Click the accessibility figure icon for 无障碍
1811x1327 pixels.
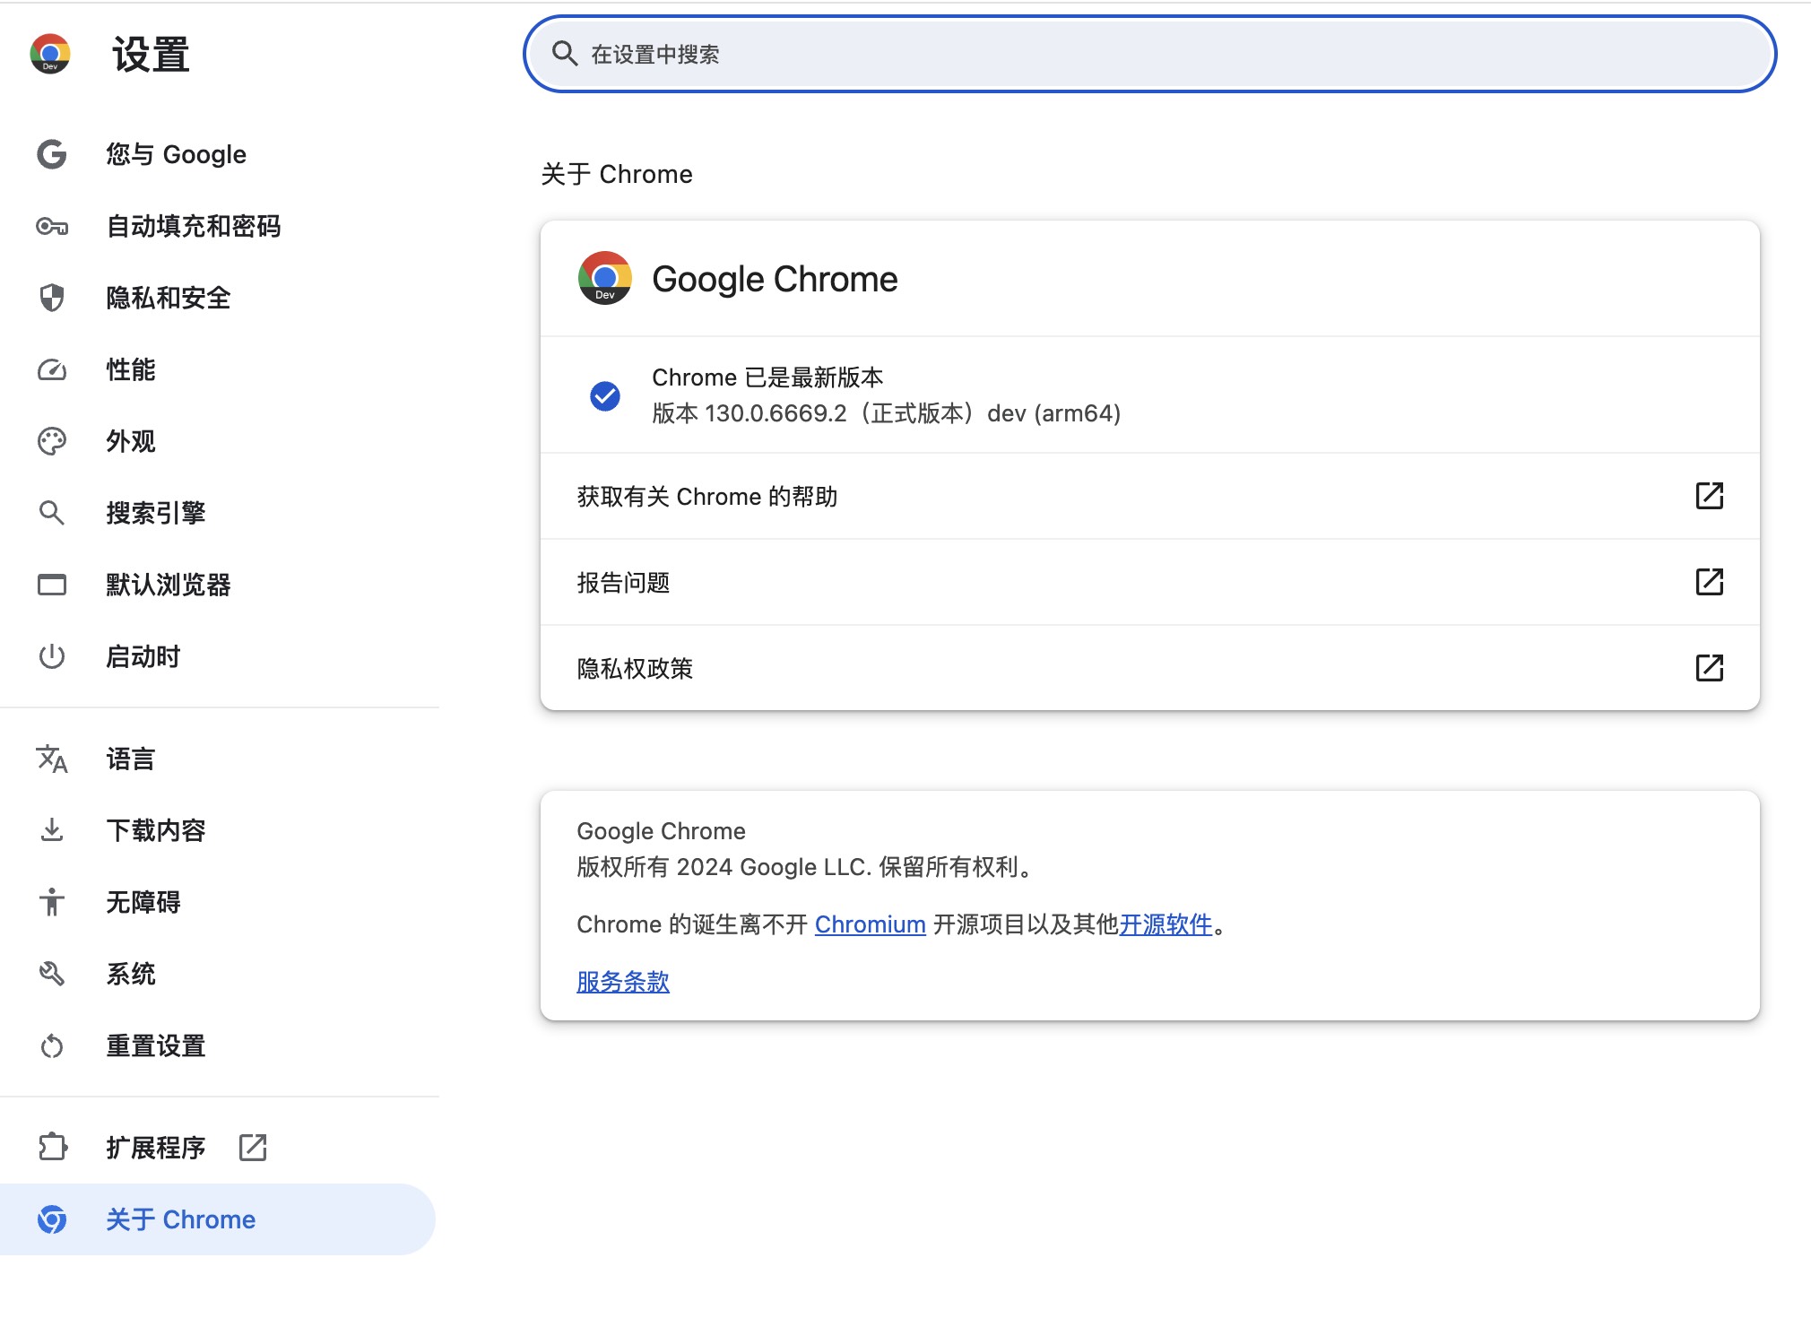point(52,902)
